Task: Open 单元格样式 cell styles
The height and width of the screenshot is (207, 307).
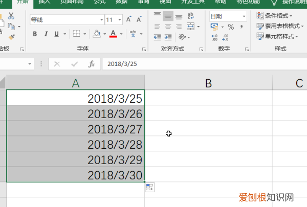Action: point(277,36)
